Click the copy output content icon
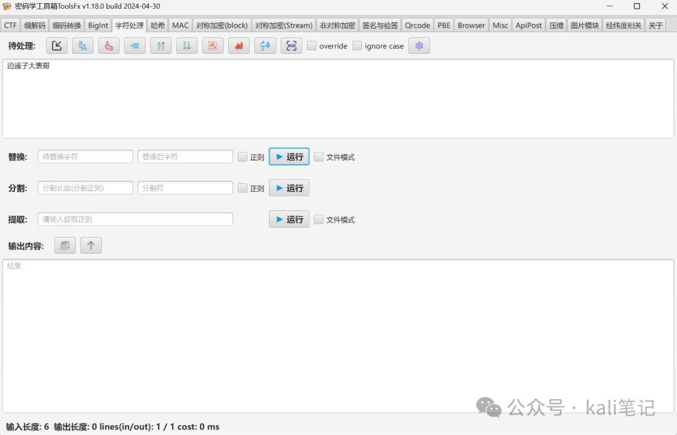The height and width of the screenshot is (435, 677). point(65,246)
